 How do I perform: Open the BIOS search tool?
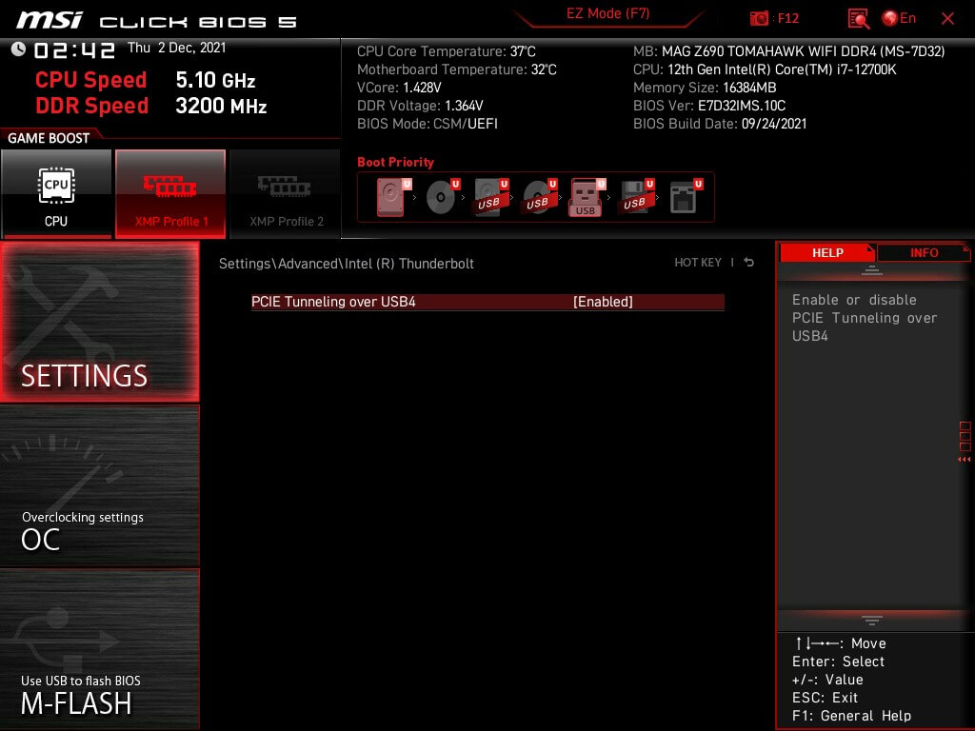coord(858,18)
